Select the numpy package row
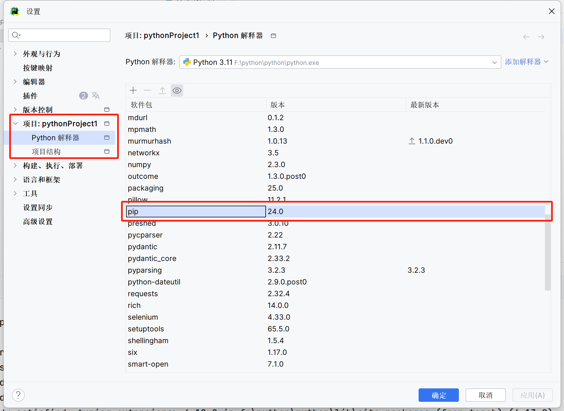The width and height of the screenshot is (564, 411). pyautogui.click(x=336, y=164)
